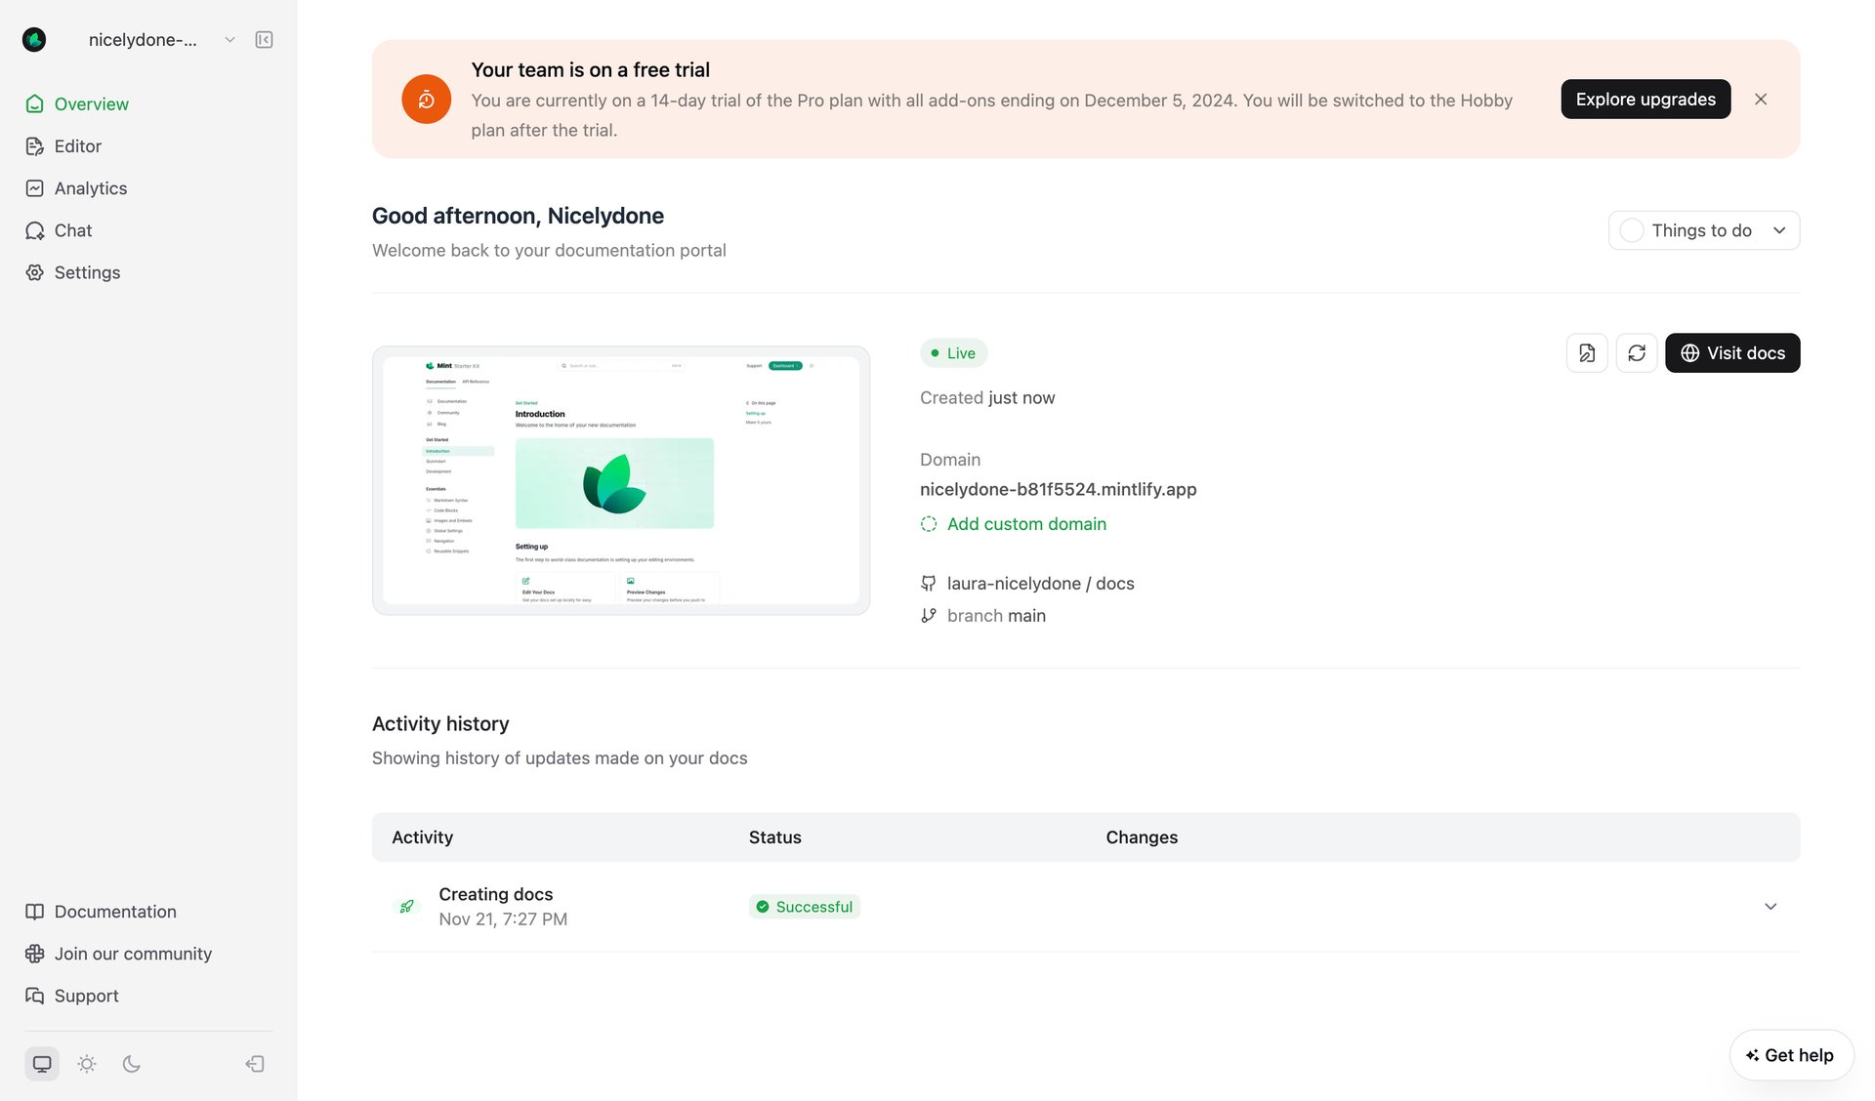
Task: Open the Things to do dropdown
Action: (x=1703, y=230)
